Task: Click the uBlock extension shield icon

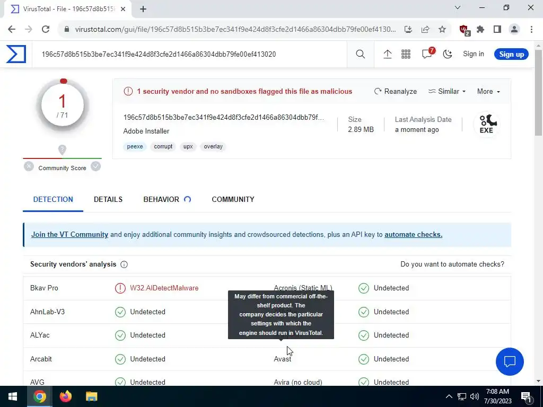Action: pyautogui.click(x=464, y=30)
